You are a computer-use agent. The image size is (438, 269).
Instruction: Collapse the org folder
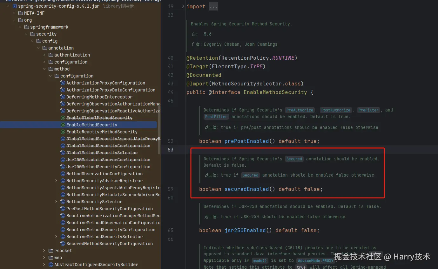[x=14, y=20]
